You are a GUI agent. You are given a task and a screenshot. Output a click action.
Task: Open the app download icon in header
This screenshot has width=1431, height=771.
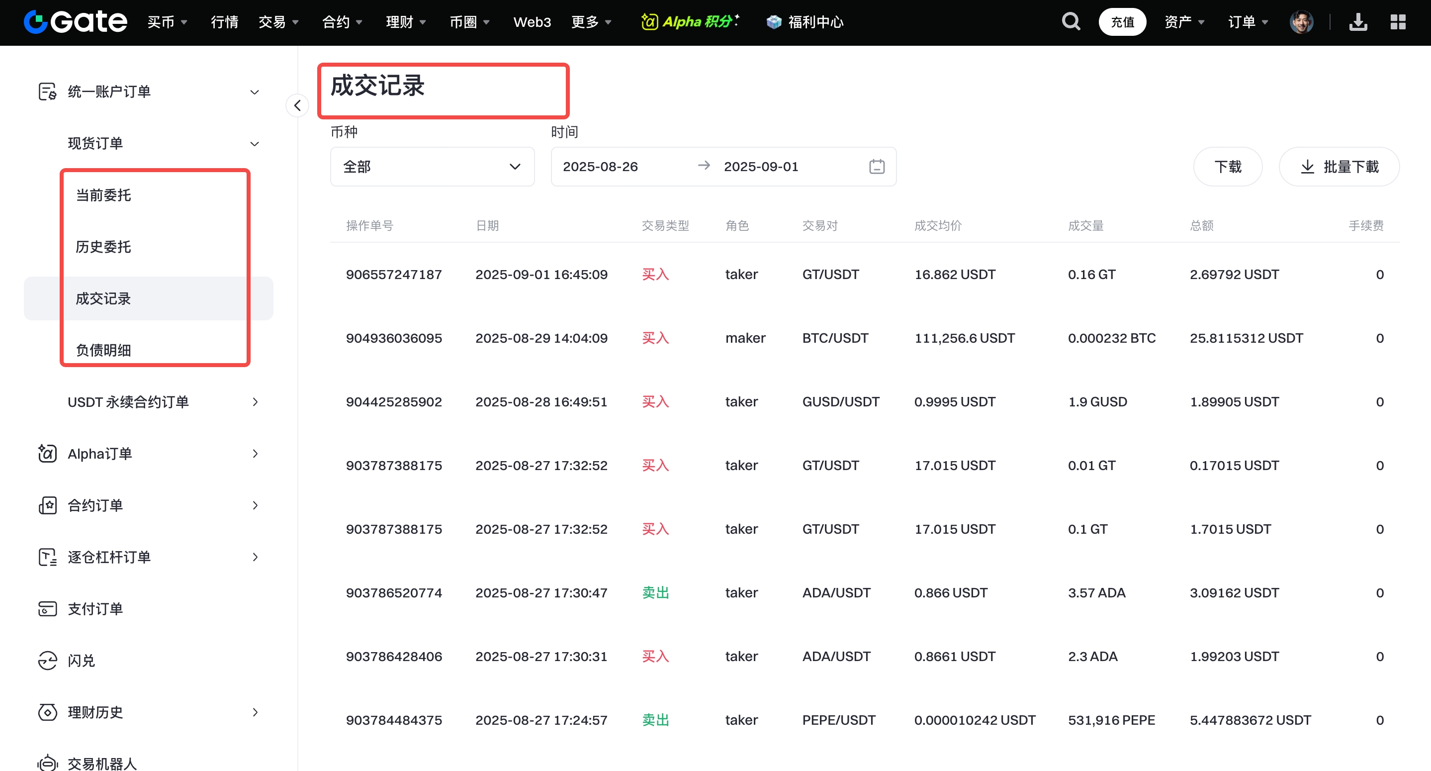(1358, 22)
